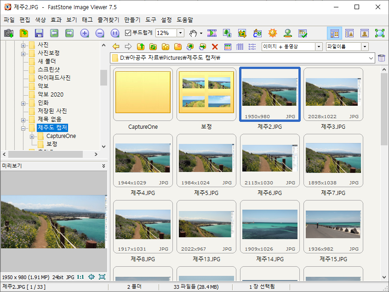Open the 효과 menu
This screenshot has height=292, width=389.
[56, 20]
